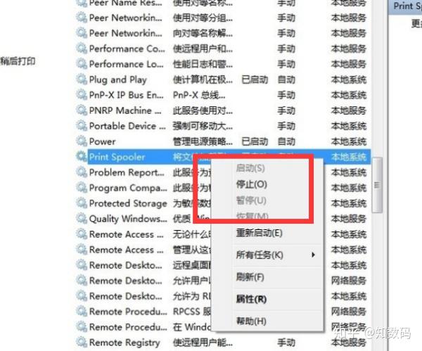This screenshot has height=351, width=422.
Task: Select the PNRP Machine service icon
Action: (82, 110)
